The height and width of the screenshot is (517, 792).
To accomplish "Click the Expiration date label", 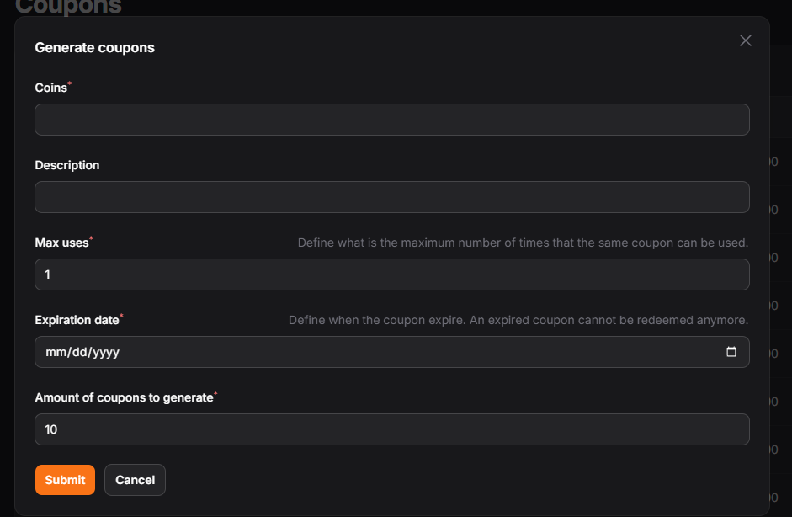I will [77, 320].
